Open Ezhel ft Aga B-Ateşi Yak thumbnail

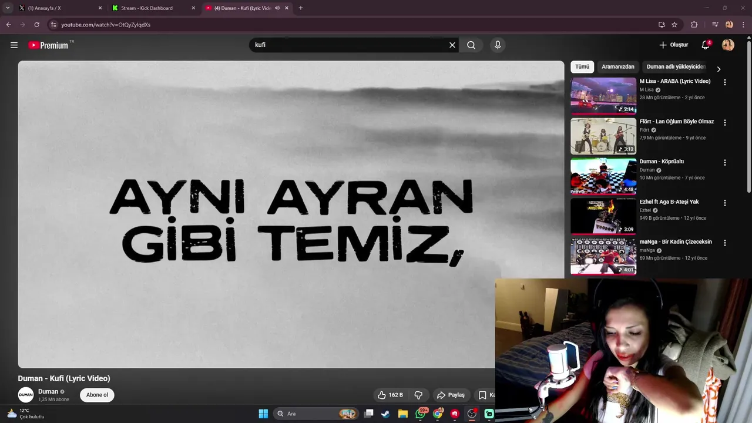[603, 216]
